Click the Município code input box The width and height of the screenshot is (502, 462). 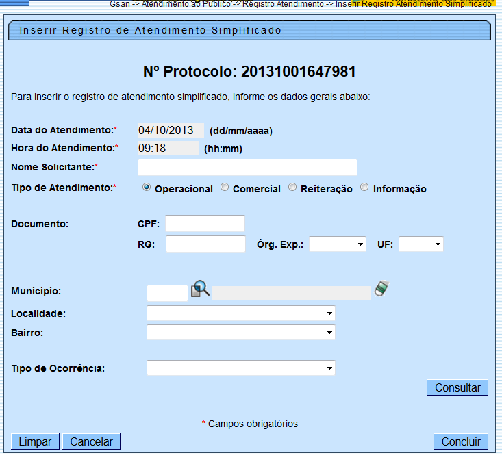click(167, 294)
